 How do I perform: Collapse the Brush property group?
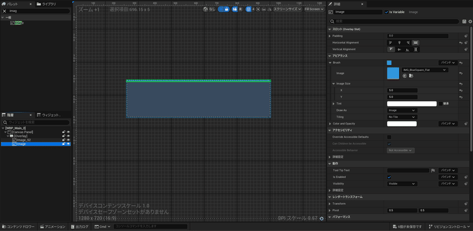click(x=330, y=63)
